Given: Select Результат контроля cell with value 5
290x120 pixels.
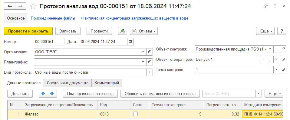Looking at the screenshot, I should point(176,114).
